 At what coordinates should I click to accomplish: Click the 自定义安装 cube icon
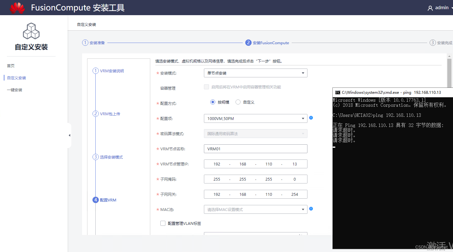click(x=31, y=31)
